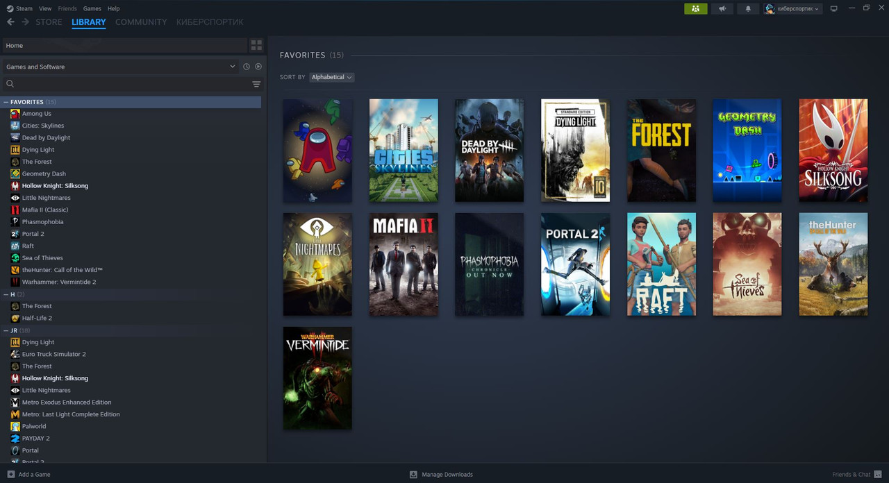Click the Sea of Thieves sidebar icon
This screenshot has height=483, width=889.
coord(15,258)
